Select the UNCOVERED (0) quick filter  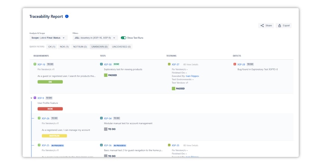[121, 47]
